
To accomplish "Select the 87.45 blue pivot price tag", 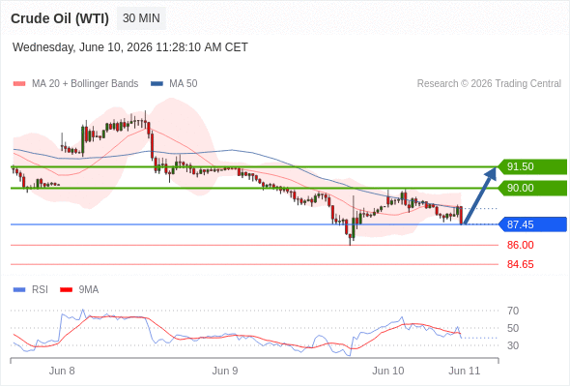I will [532, 224].
